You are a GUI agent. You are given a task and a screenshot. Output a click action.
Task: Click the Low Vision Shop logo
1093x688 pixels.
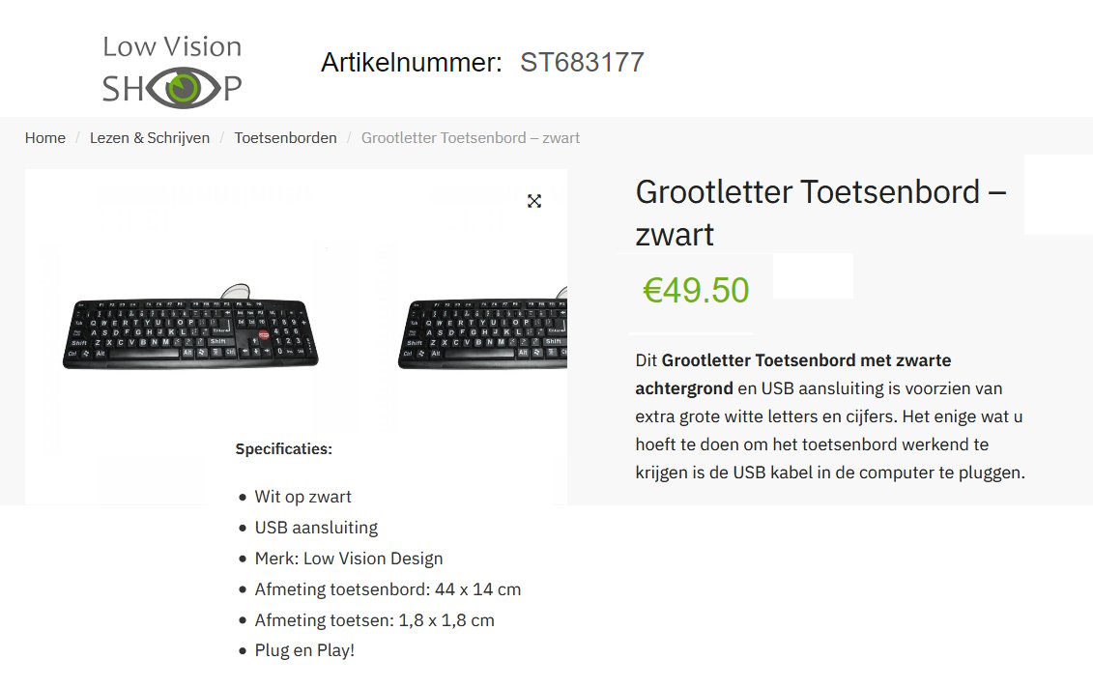point(172,69)
